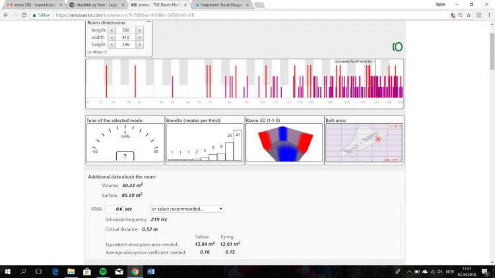The width and height of the screenshot is (495, 278).
Task: Click the Eyring absorption area 12.61 m²
Action: 230,244
